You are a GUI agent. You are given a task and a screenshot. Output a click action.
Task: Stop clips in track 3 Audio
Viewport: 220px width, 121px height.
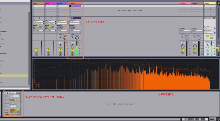click(58, 18)
